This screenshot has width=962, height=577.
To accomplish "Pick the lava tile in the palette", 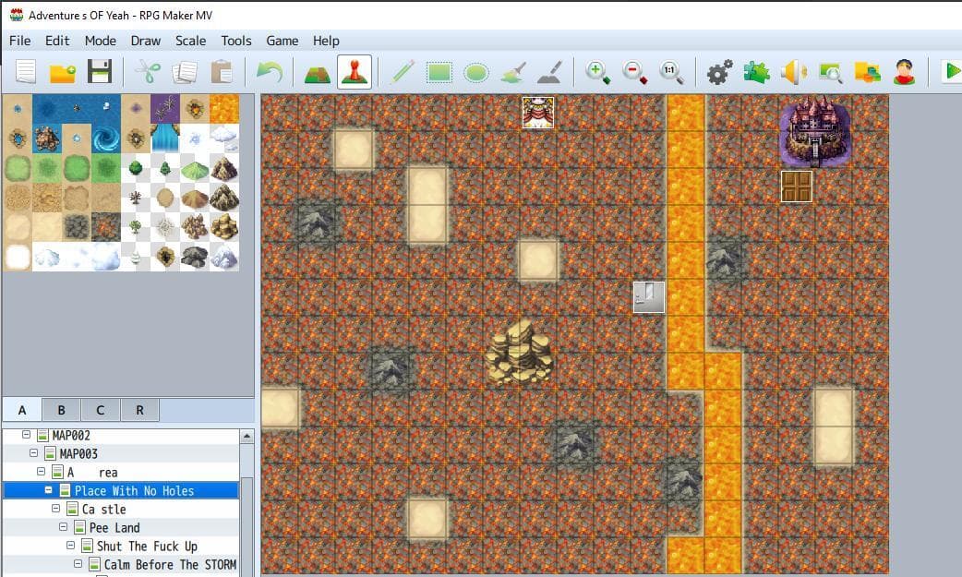I will [x=224, y=109].
